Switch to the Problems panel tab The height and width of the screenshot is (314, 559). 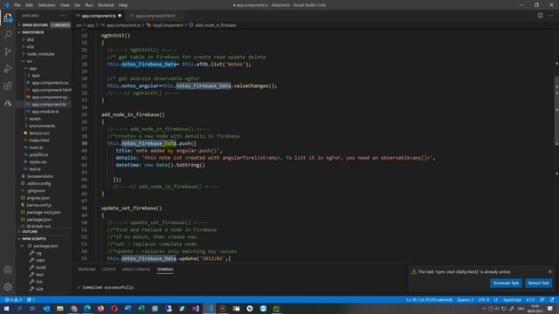86,270
